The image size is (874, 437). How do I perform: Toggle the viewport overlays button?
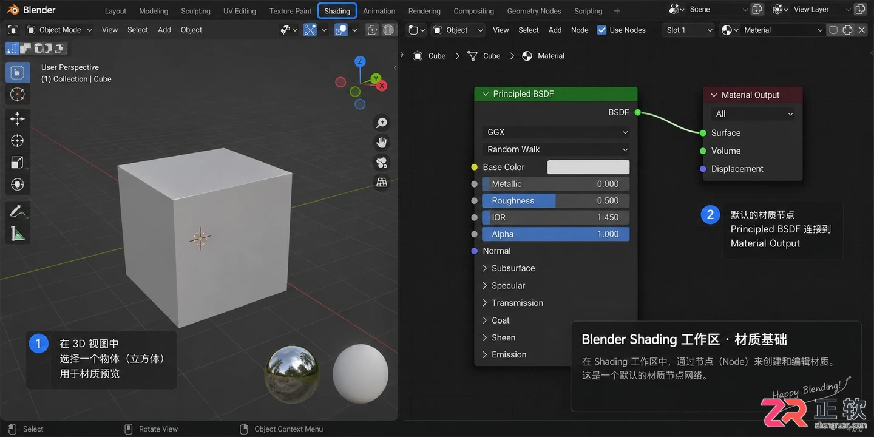pos(341,30)
